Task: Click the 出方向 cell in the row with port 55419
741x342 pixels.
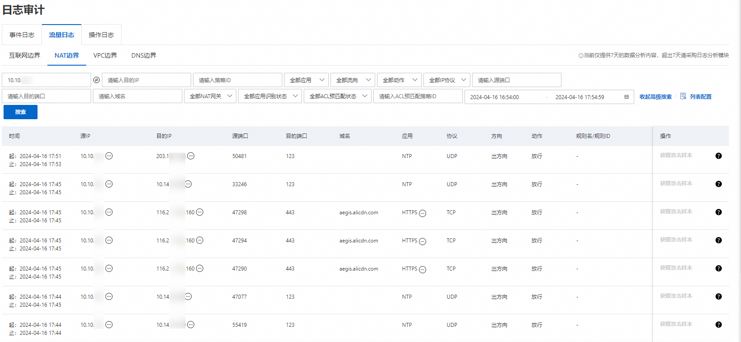Action: (x=499, y=325)
